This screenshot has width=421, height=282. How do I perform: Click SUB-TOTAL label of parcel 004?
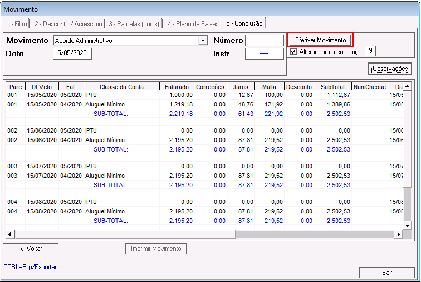pos(111,221)
